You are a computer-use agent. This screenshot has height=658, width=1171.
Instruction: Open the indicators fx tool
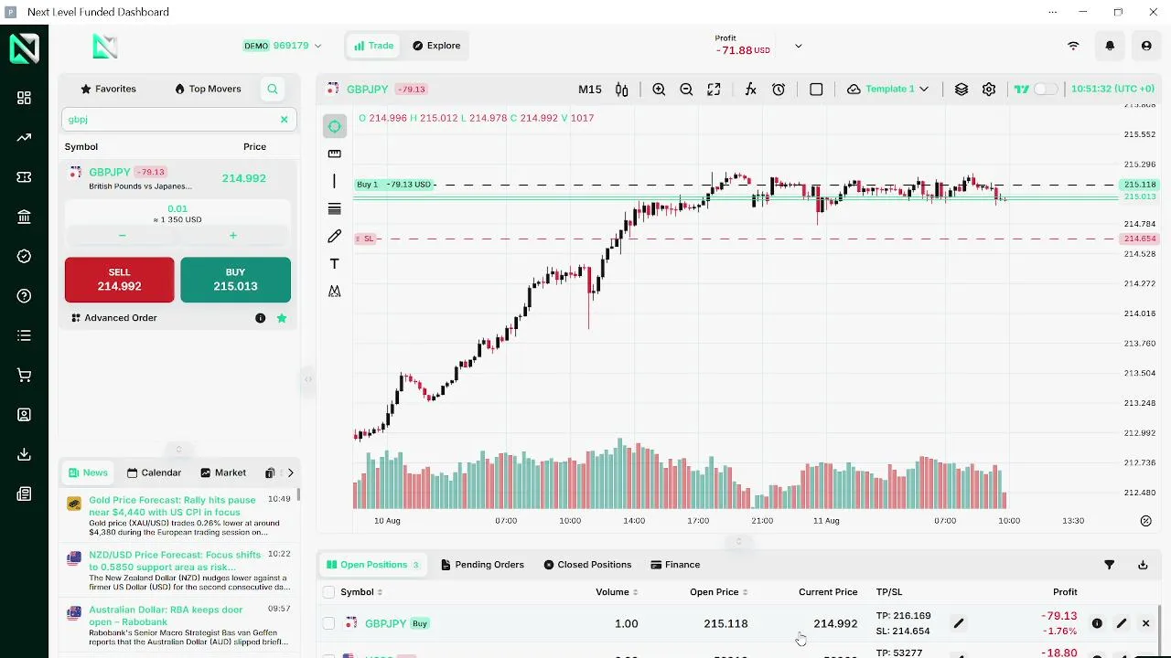click(x=751, y=90)
